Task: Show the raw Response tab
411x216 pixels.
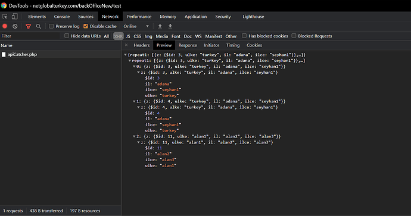Action: pos(188,45)
